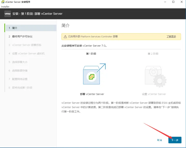Click the 已弃用外部 Platform Services Controller 部署 message
Viewport: 186px width, 148px height.
[93, 36]
